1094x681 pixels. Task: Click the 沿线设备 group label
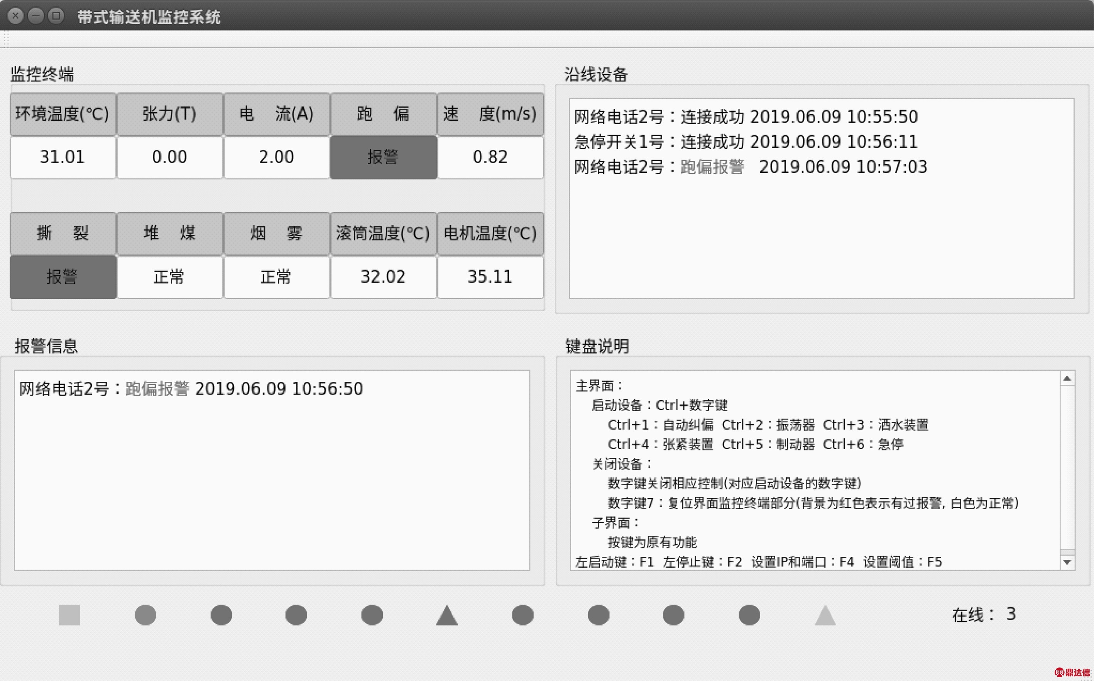[x=596, y=74]
